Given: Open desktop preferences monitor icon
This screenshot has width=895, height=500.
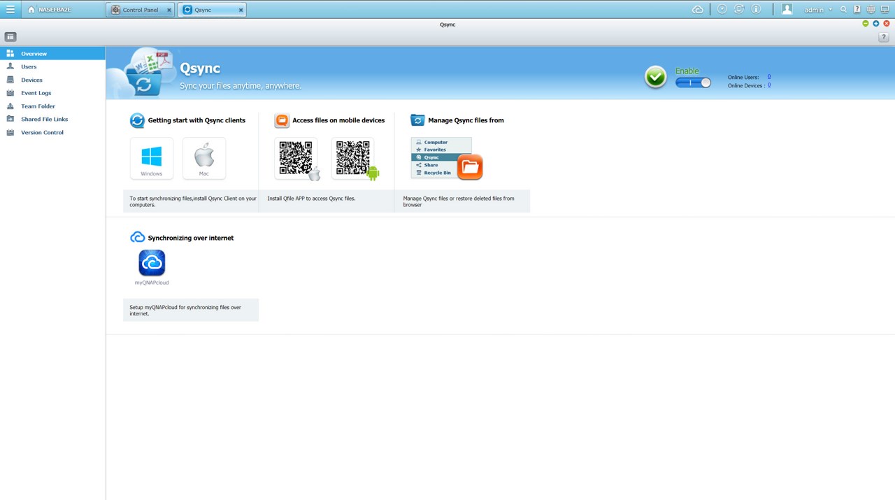Looking at the screenshot, I should coord(885,10).
